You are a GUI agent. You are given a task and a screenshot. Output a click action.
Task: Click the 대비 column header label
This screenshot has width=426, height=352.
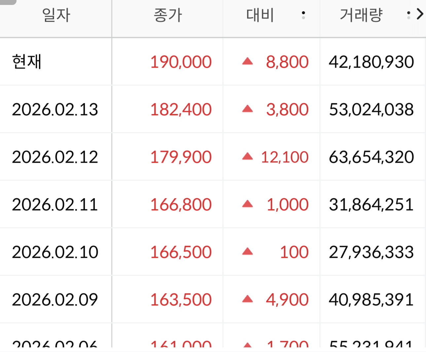[260, 15]
